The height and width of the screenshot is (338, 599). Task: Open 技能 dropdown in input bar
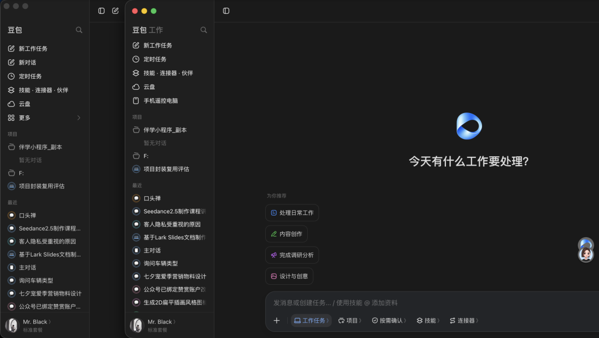(428, 320)
